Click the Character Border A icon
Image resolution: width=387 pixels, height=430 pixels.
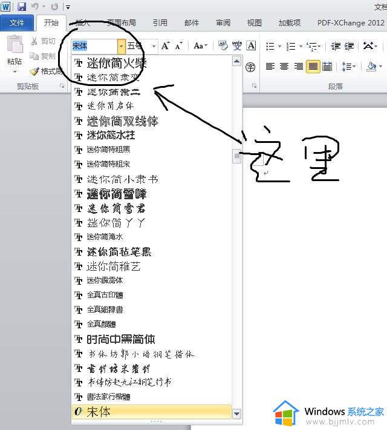click(251, 45)
